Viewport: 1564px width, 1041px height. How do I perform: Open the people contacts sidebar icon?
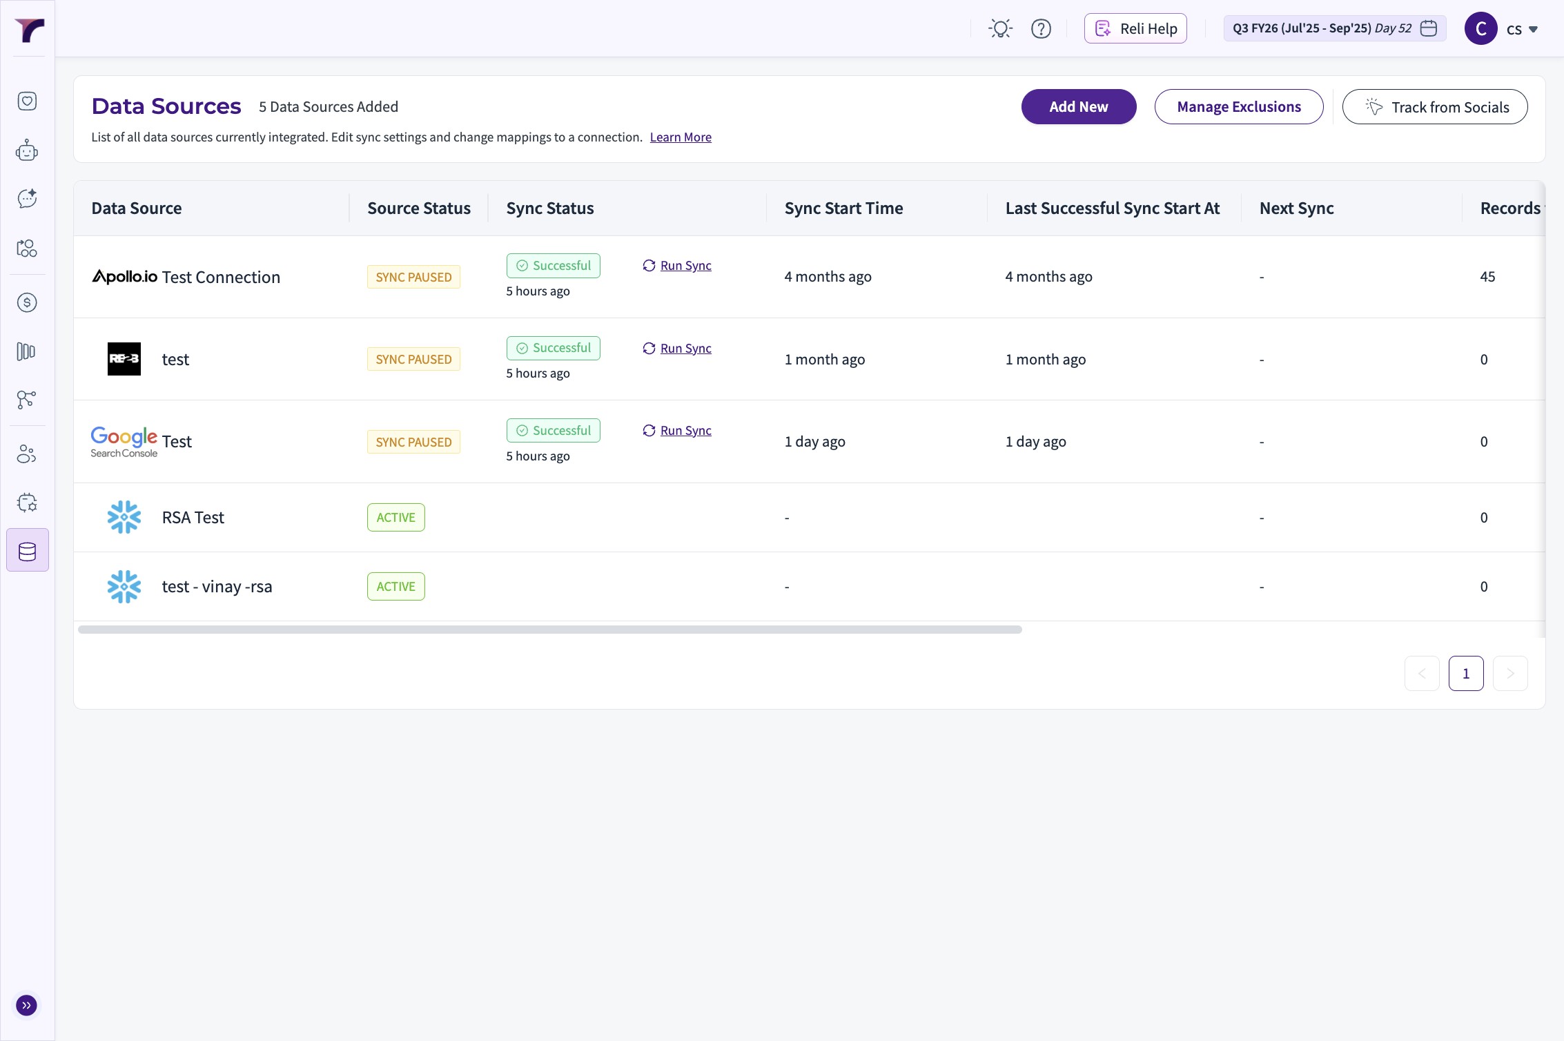(27, 454)
